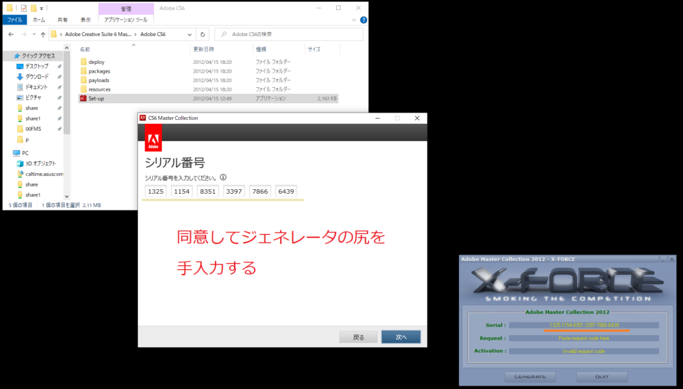This screenshot has width=683, height=389.
Task: Go forward with the Explorer forward arrow
Action: pyautogui.click(x=24, y=35)
